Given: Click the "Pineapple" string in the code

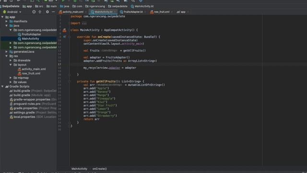Looking at the screenshot, I should click(x=105, y=99).
